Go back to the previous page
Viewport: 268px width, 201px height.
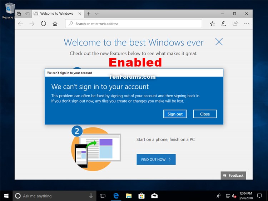(x=20, y=24)
